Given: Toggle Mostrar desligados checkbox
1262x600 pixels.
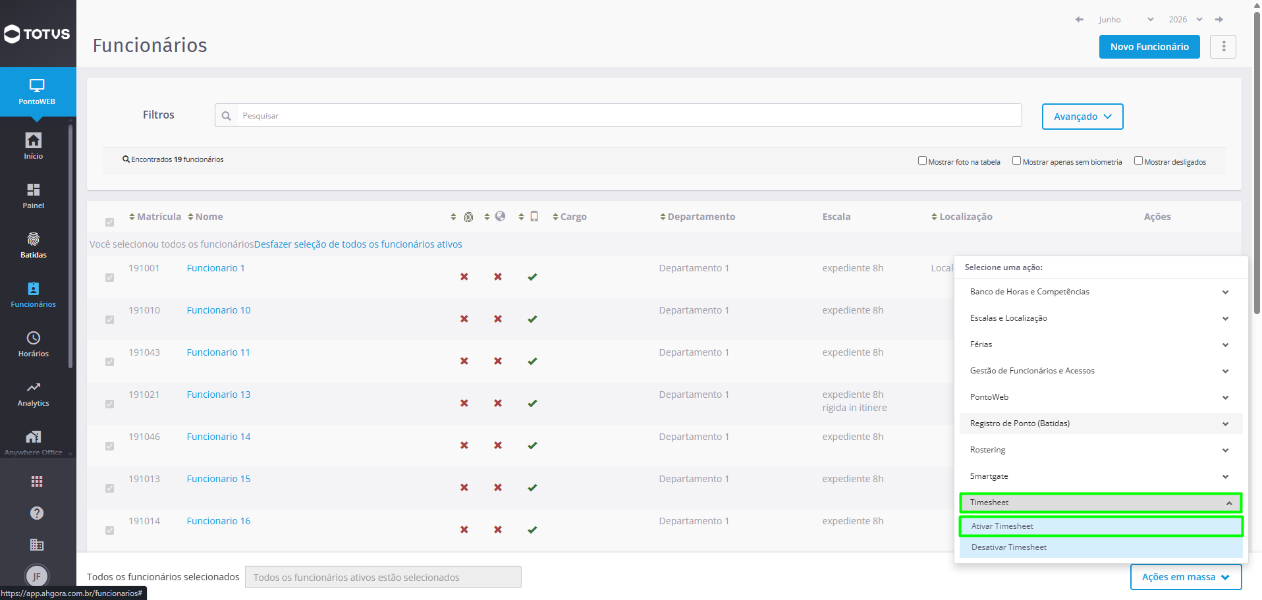Looking at the screenshot, I should tap(1138, 161).
